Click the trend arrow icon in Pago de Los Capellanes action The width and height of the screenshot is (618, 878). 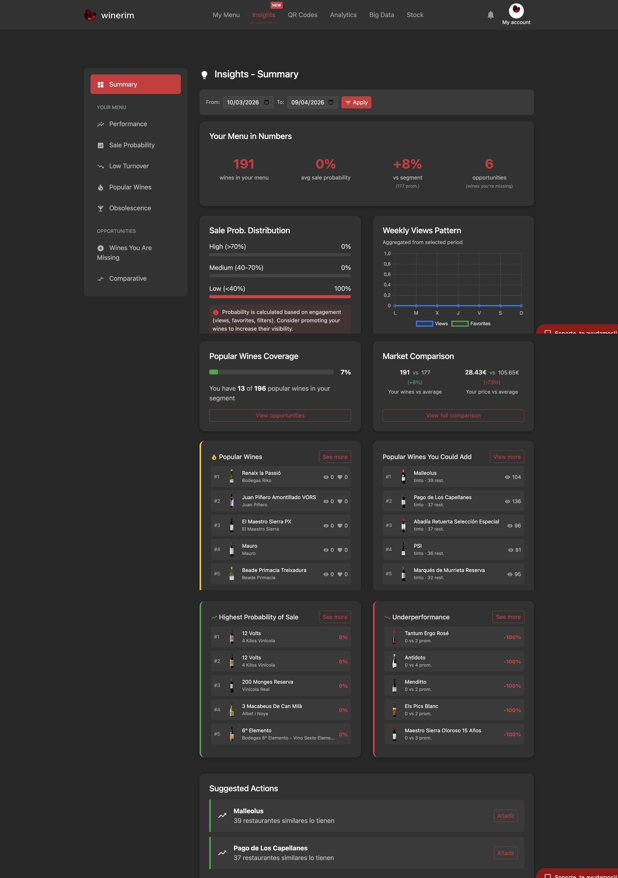[222, 852]
